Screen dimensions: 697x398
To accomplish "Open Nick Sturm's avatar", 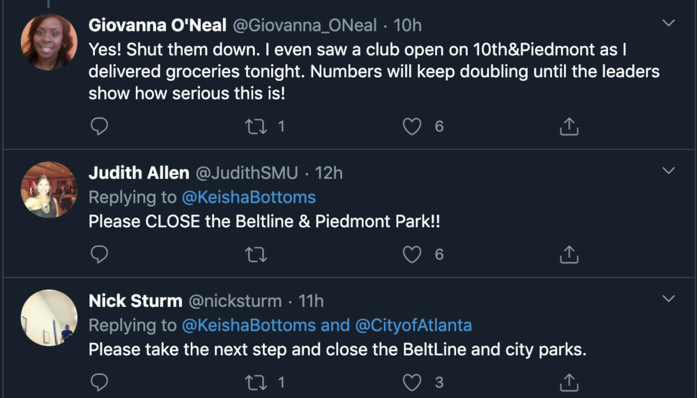I will click(49, 318).
